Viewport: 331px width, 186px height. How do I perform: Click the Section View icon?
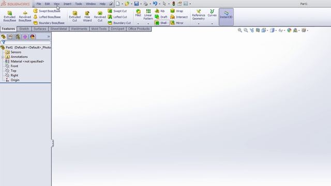click(258, 30)
